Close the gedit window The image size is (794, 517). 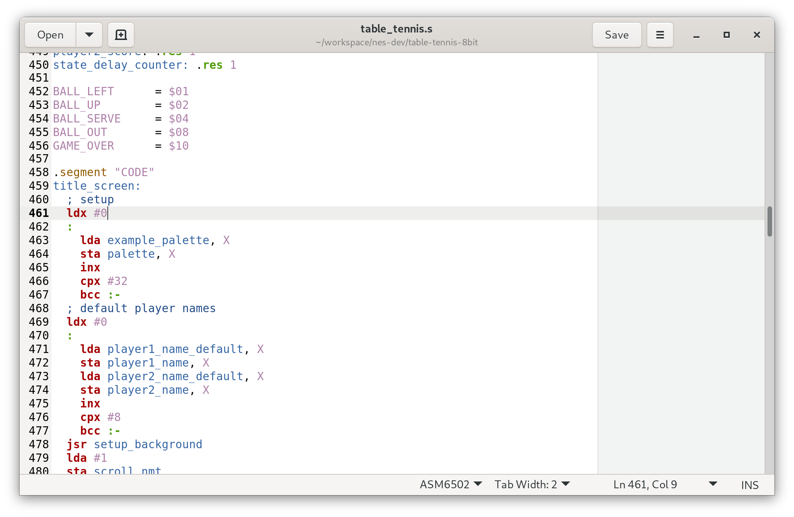pyautogui.click(x=757, y=35)
